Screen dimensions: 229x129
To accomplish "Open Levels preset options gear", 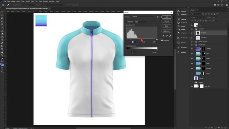I will point(158,17).
